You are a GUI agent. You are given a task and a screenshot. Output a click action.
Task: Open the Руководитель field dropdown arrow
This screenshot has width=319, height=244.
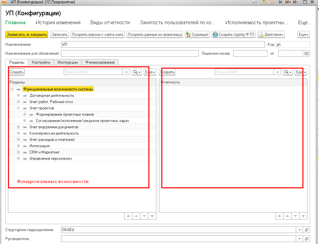299,239
